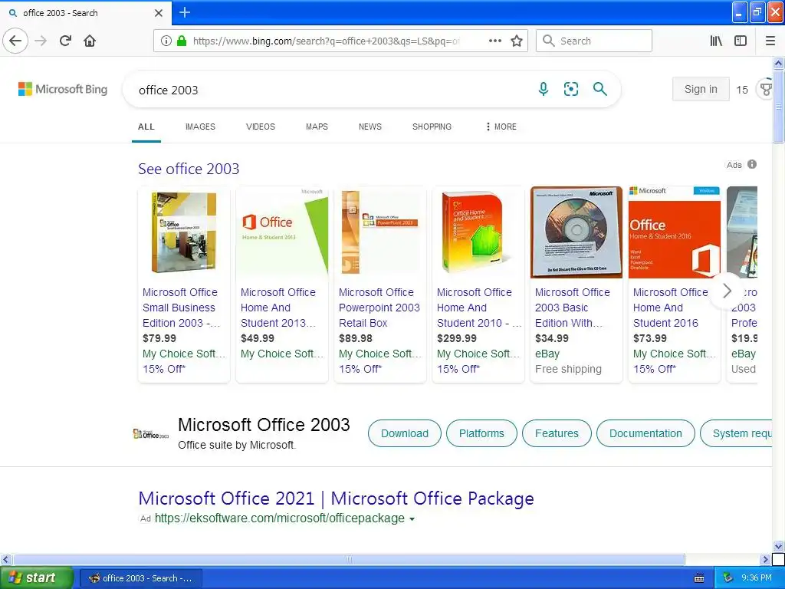785x589 pixels.
Task: Click the forward navigation arrow
Action: click(41, 41)
